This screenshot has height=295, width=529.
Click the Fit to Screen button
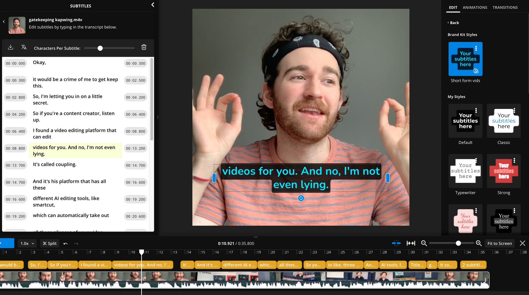coord(499,243)
